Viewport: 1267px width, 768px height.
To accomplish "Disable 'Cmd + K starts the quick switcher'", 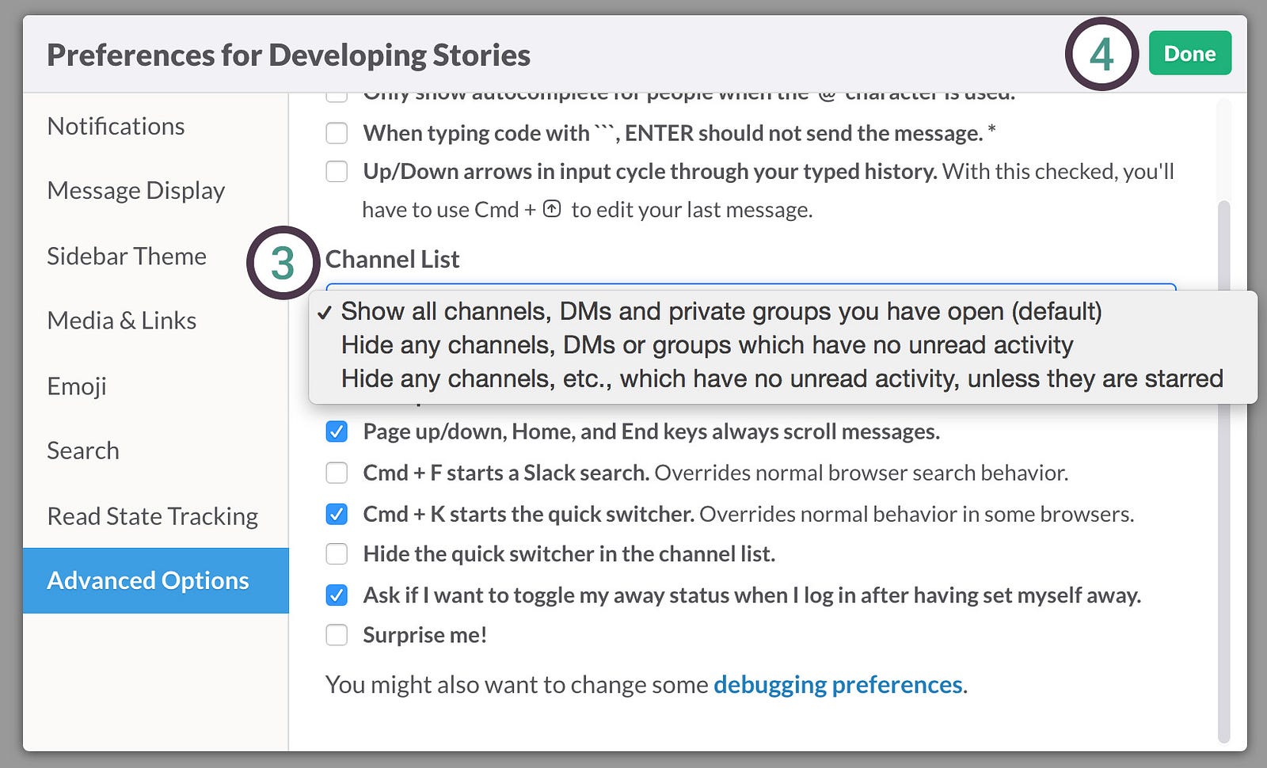I will point(337,514).
